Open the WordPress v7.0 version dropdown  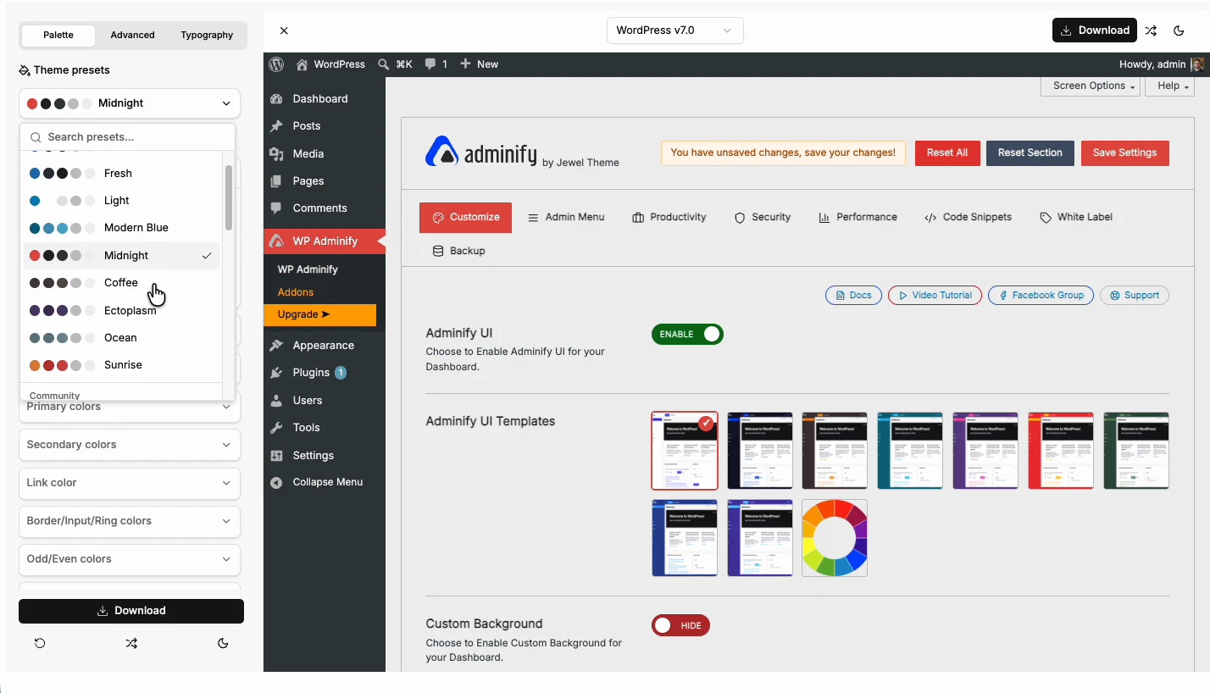click(x=675, y=30)
